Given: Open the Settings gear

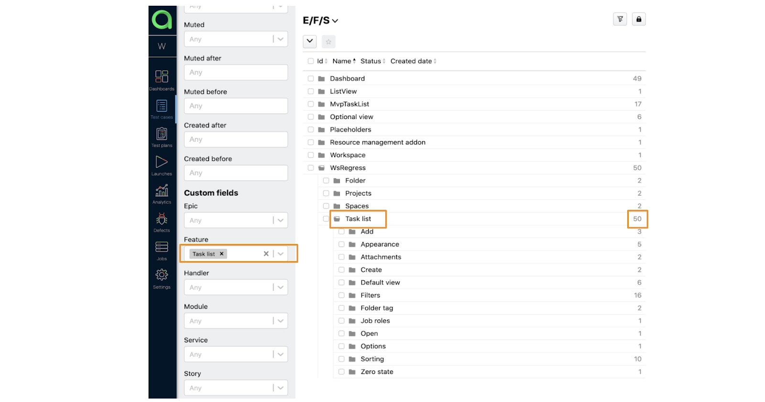Looking at the screenshot, I should (162, 278).
